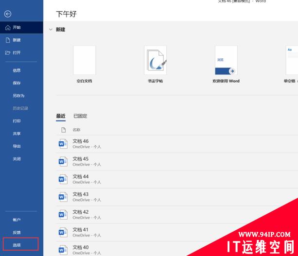This screenshot has width=298, height=256.
Task: Select the 单空格 template thumbnail
Action: [292, 60]
